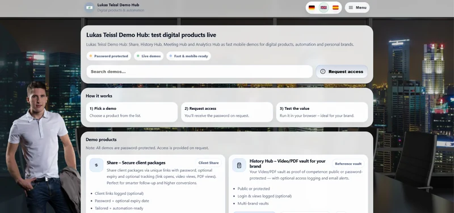
Task: Click the Password protected badge
Action: [108, 56]
